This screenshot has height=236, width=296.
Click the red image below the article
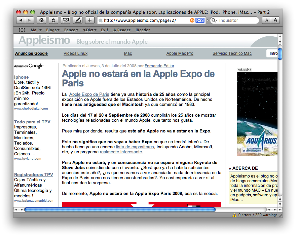pyautogui.click(x=141, y=204)
